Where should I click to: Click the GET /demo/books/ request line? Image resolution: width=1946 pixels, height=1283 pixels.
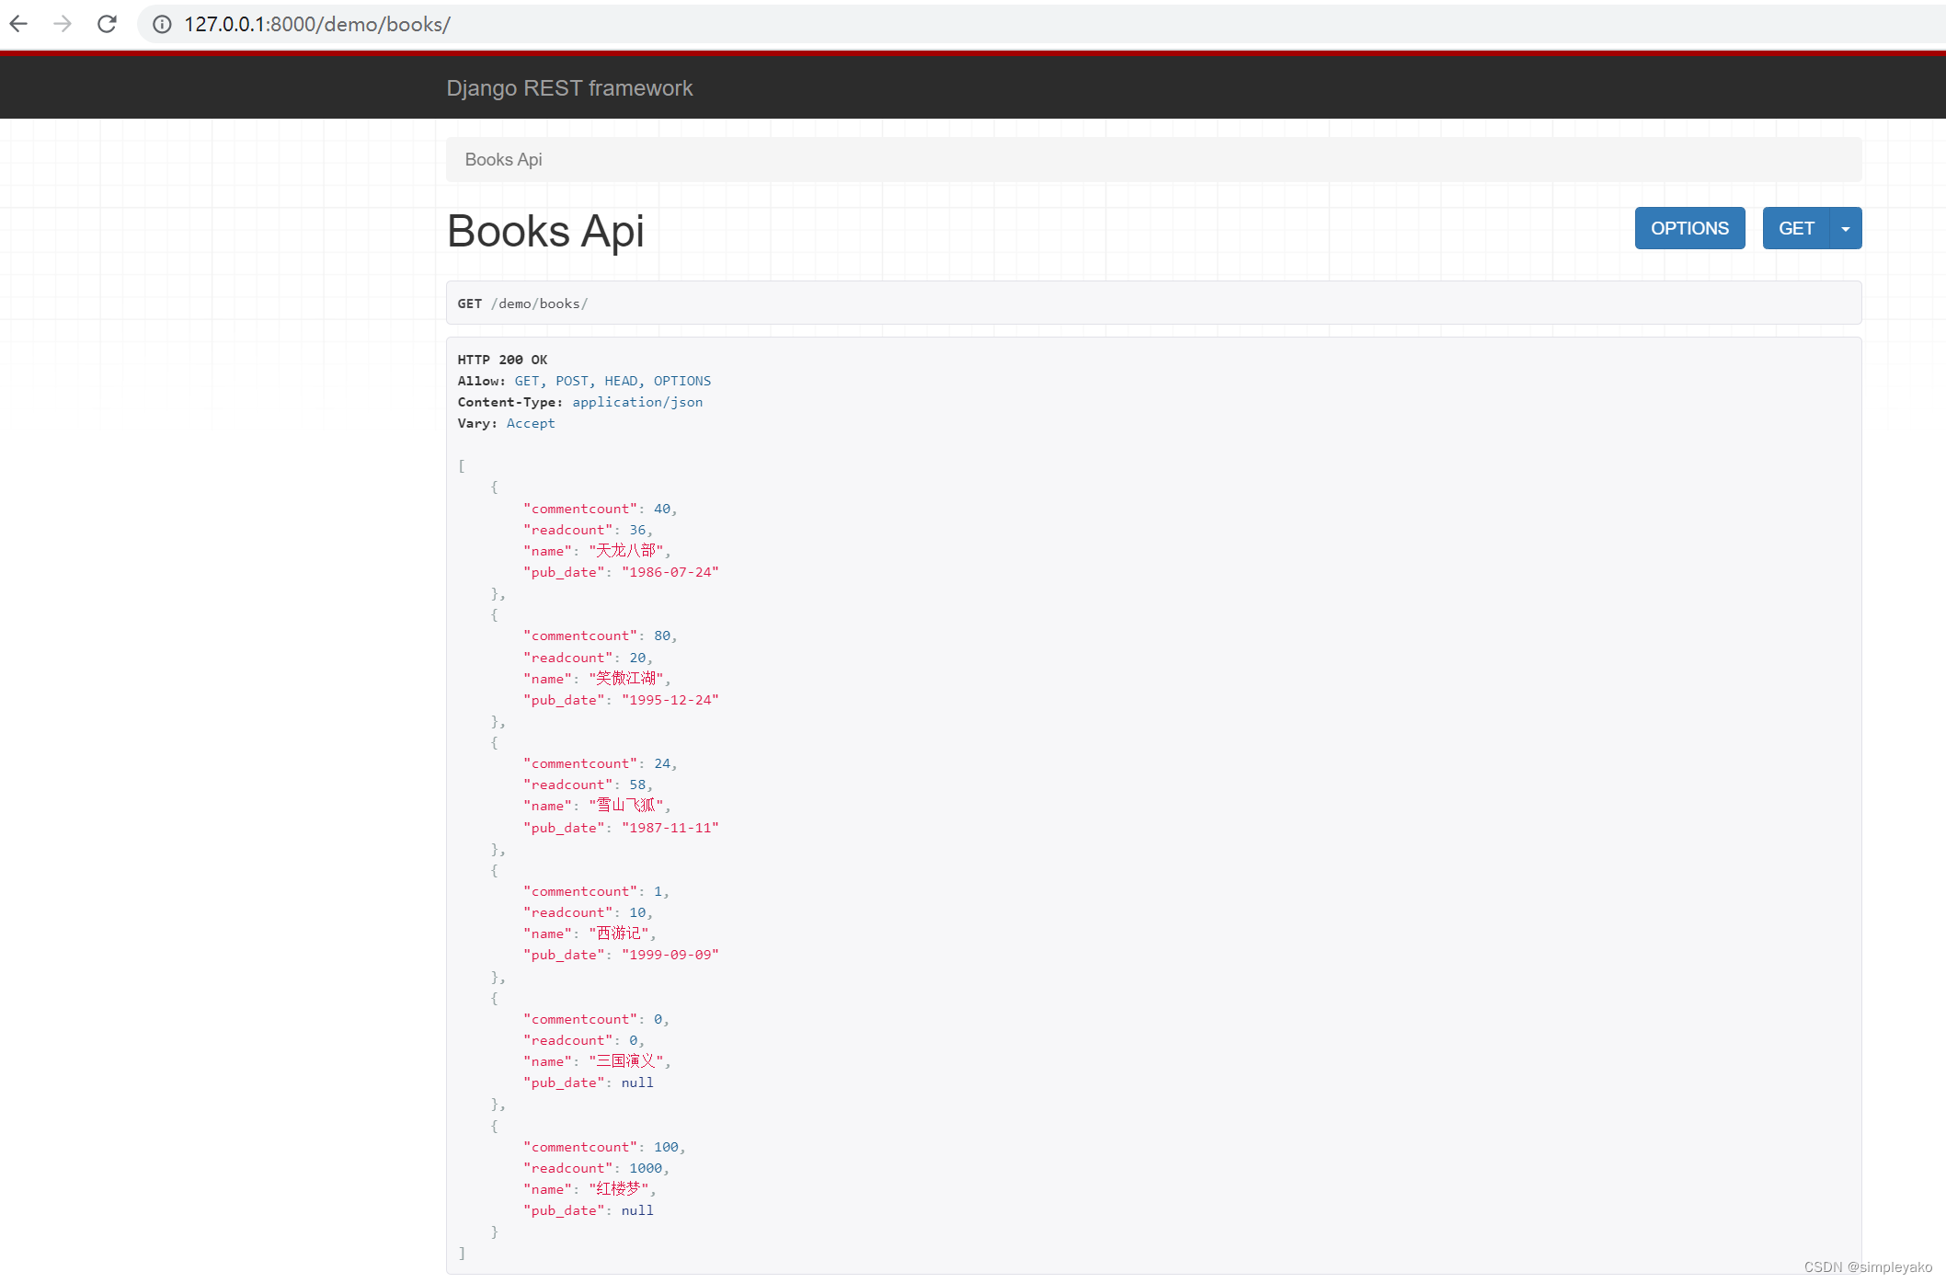coord(523,303)
